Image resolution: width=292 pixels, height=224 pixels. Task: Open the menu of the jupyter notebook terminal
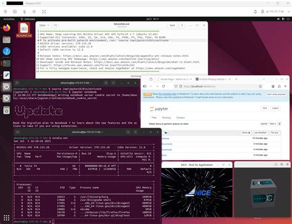(x=113, y=83)
